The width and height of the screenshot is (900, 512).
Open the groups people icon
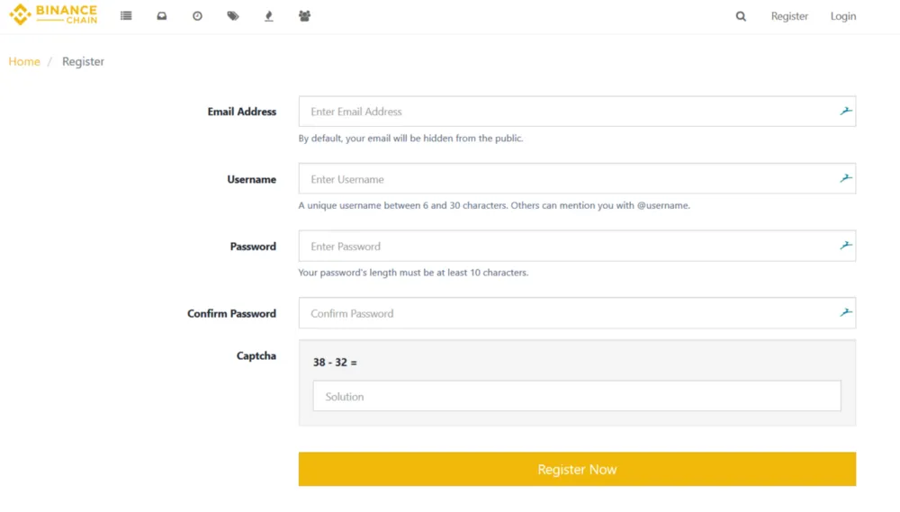304,16
